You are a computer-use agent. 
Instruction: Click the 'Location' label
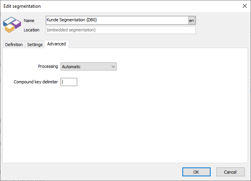tap(31, 30)
